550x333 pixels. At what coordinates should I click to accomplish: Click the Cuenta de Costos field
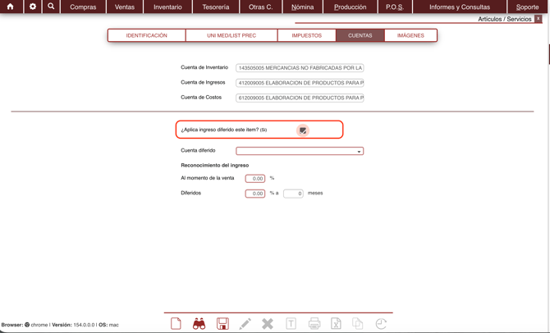point(300,98)
